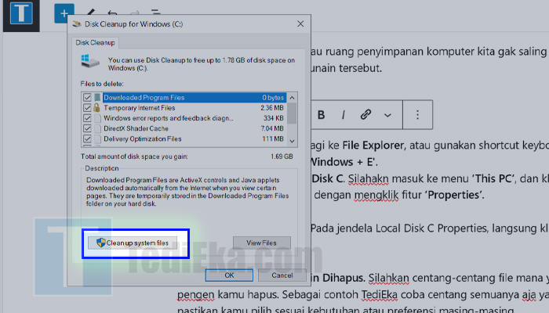Uncheck Temporary Internet Files checkbox
Screen dimensions: 549x313
pos(87,108)
